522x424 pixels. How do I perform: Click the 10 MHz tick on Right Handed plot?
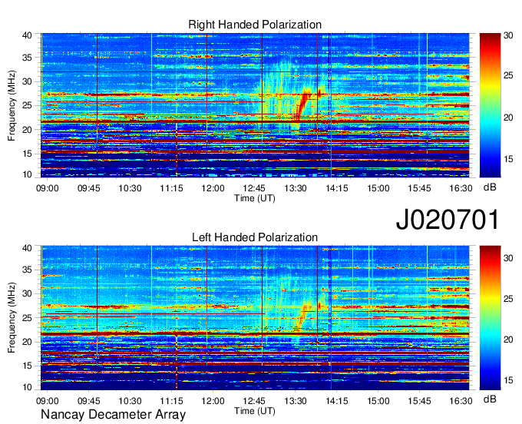pyautogui.click(x=28, y=174)
